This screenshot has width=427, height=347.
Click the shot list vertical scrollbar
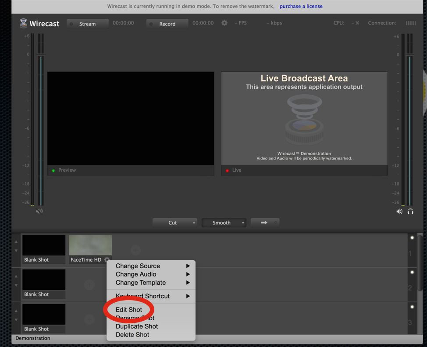click(420, 263)
